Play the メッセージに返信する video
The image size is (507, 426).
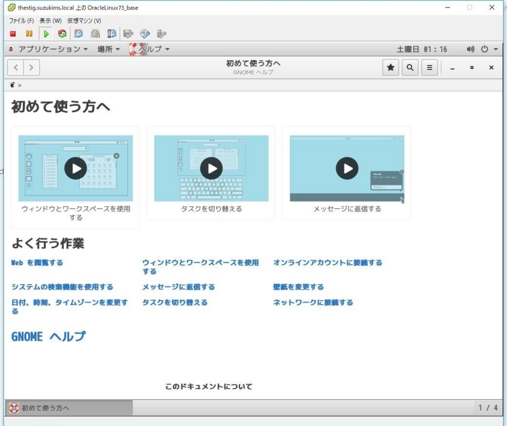click(x=347, y=168)
